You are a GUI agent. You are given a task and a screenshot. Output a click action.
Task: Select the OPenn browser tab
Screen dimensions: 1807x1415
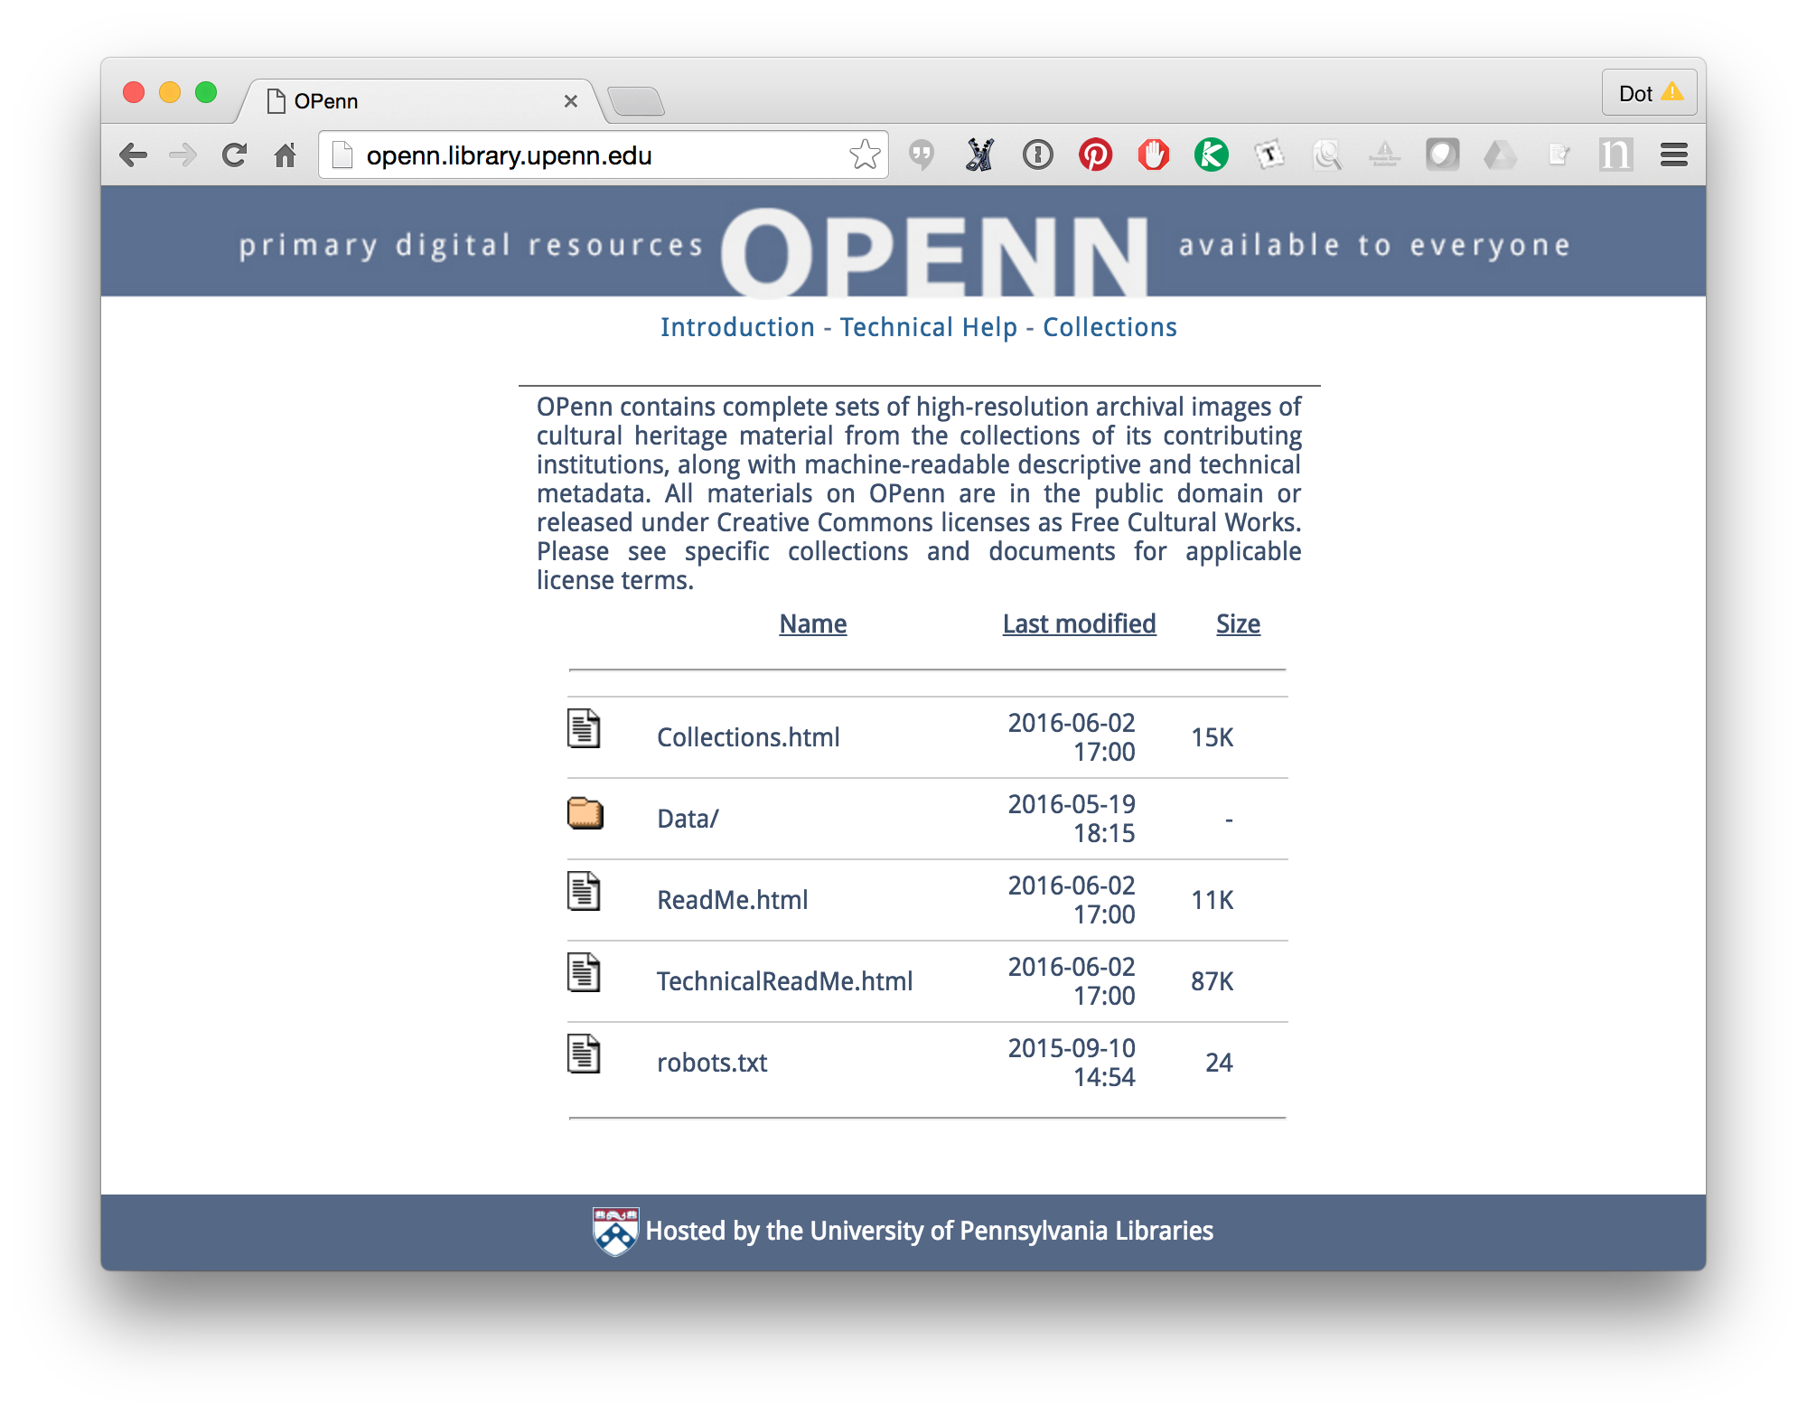[x=420, y=101]
